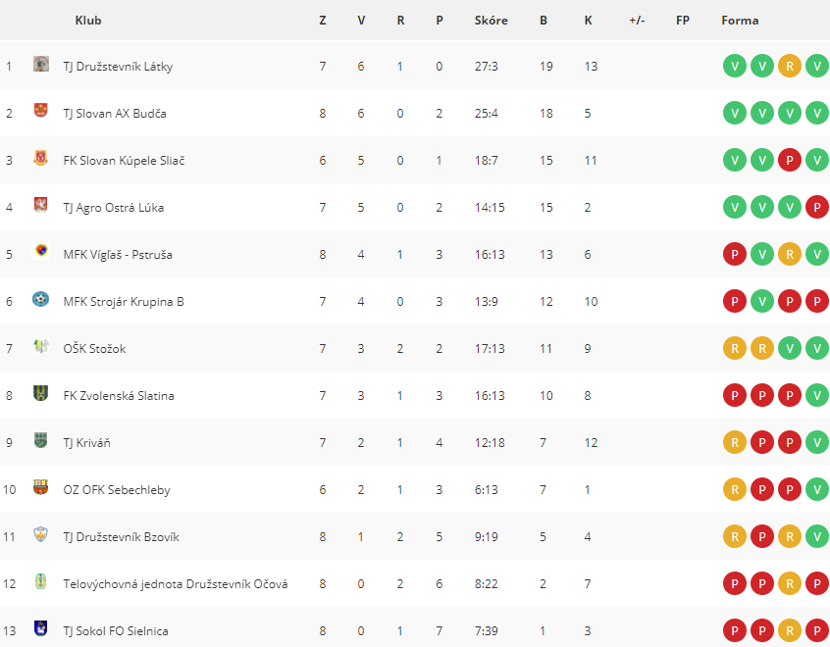
Task: Click the +/- column header
Action: click(x=637, y=21)
